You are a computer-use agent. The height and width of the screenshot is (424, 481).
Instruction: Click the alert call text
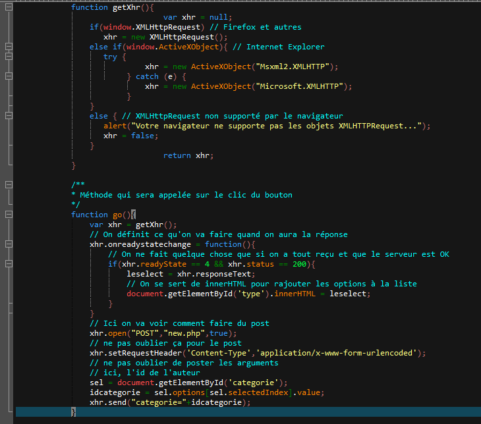[x=116, y=126]
